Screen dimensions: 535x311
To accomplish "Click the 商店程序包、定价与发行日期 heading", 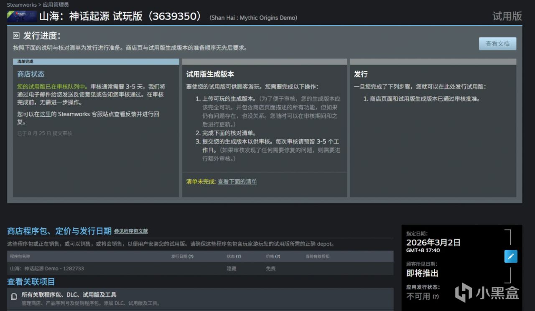I will click(59, 231).
